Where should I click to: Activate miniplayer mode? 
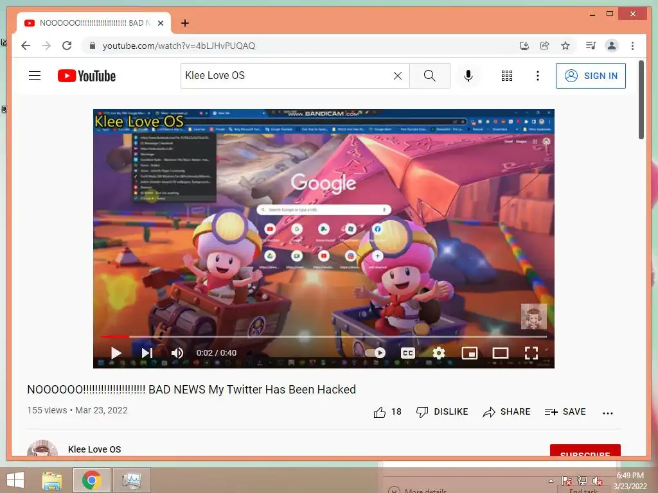[470, 353]
